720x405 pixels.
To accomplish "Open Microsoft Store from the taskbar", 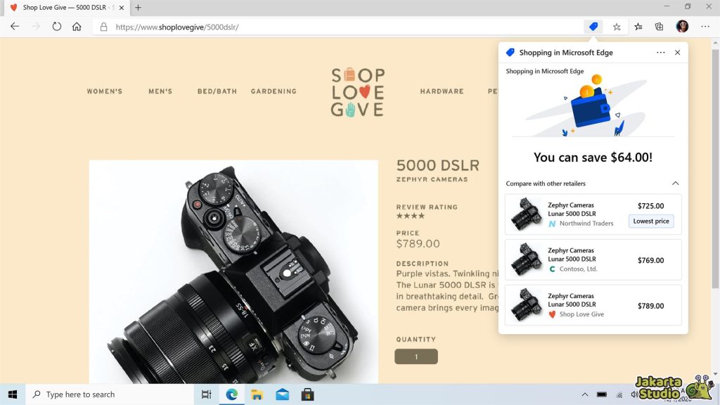I will 307,394.
